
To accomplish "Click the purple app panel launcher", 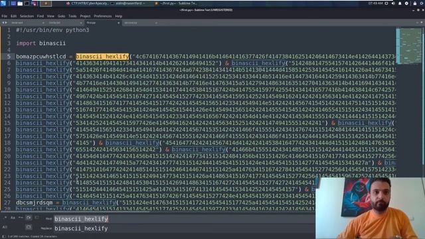I will (34, 3).
